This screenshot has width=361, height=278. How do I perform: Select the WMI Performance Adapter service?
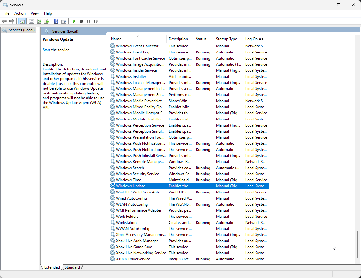coord(189,210)
